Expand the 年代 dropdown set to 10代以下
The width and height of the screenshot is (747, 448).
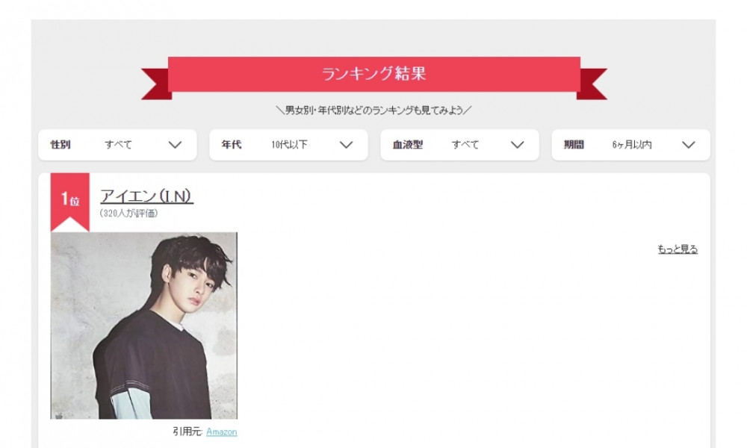[x=288, y=145]
